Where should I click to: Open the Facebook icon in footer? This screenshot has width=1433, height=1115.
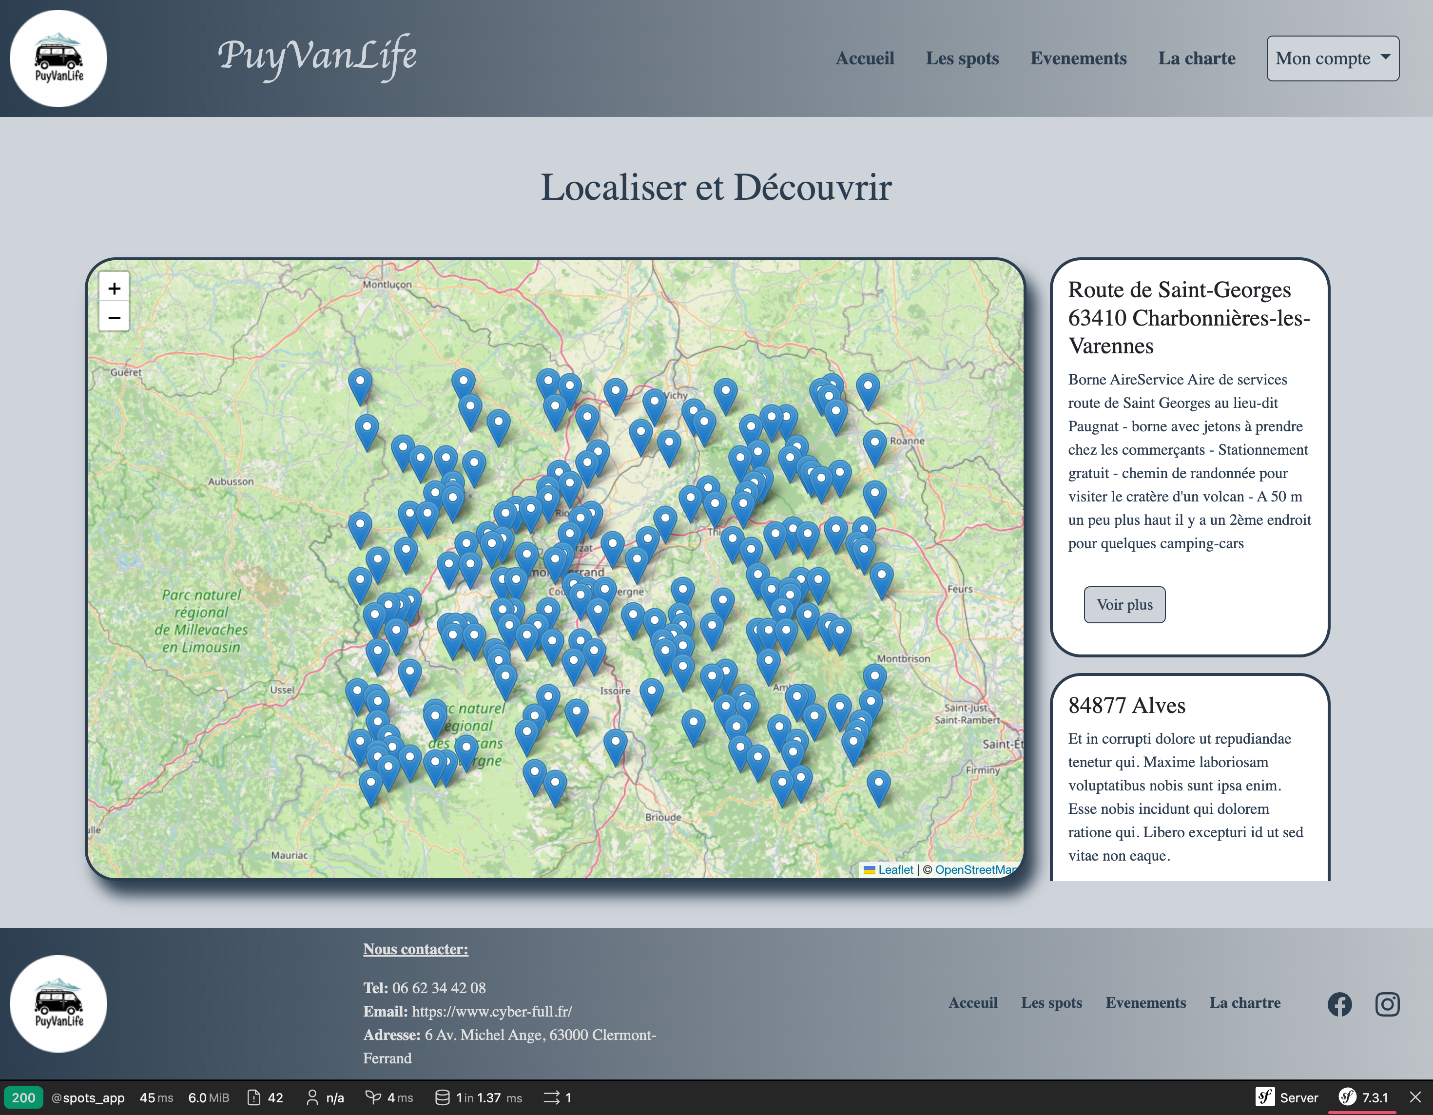pos(1340,1004)
